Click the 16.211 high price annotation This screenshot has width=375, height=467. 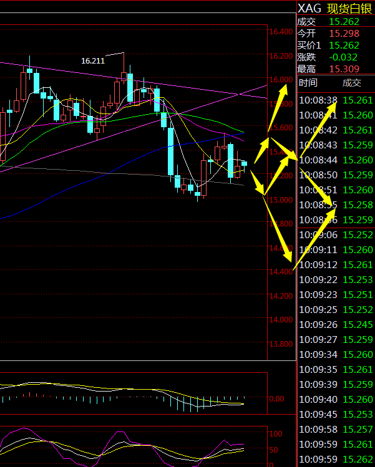coord(93,60)
